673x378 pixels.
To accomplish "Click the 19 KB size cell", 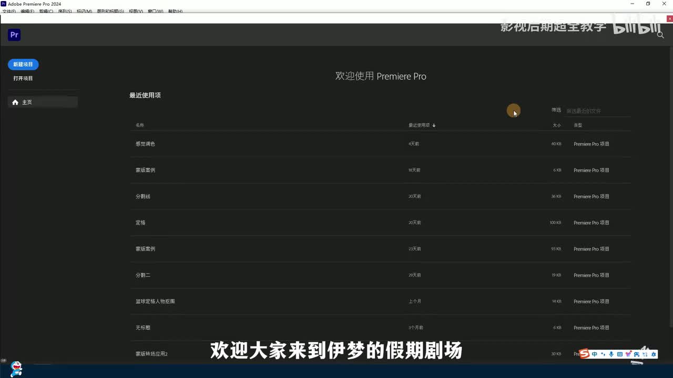I will tap(556, 275).
